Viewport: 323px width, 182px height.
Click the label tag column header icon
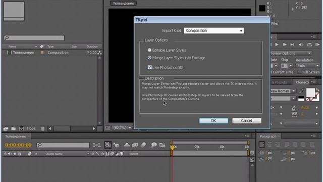click(x=29, y=154)
